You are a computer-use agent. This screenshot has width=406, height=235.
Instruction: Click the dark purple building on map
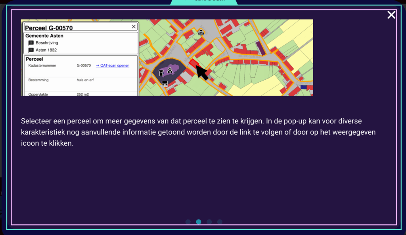[260, 48]
